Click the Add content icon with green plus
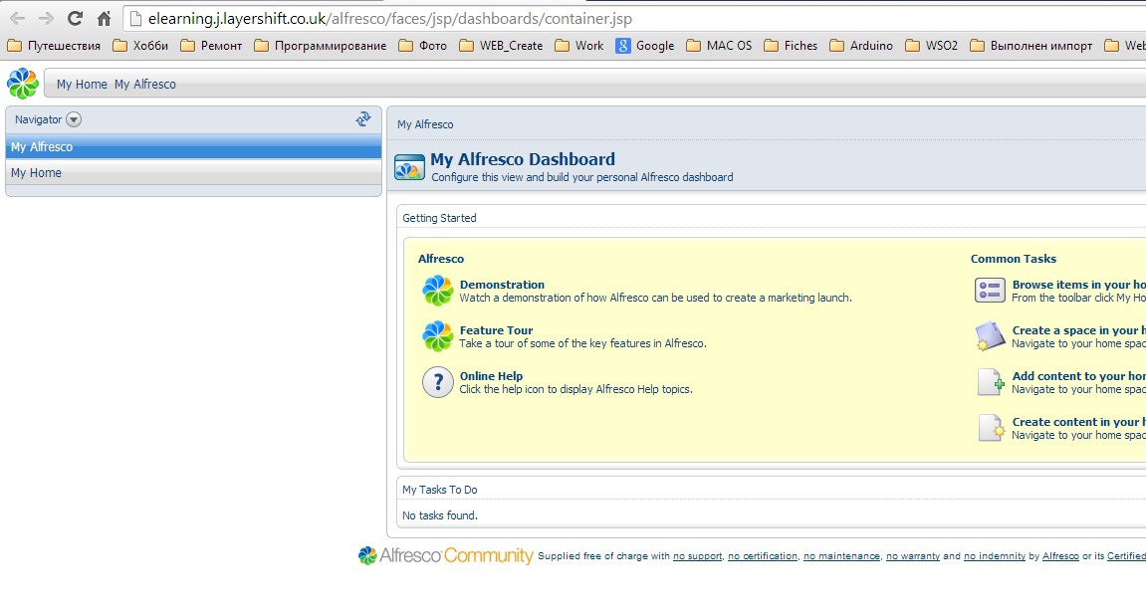The width and height of the screenshot is (1146, 615). 990,382
